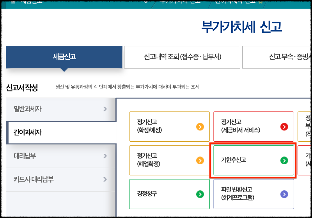Screen dimensions: 312x218
Task: Click 정기신고 (폐업확정) card
Action: point(170,160)
